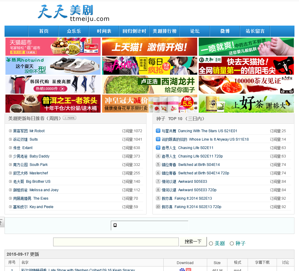The image size is (299, 271).
Task: Open Awkward S05E03 720p link
Action: pos(189,190)
